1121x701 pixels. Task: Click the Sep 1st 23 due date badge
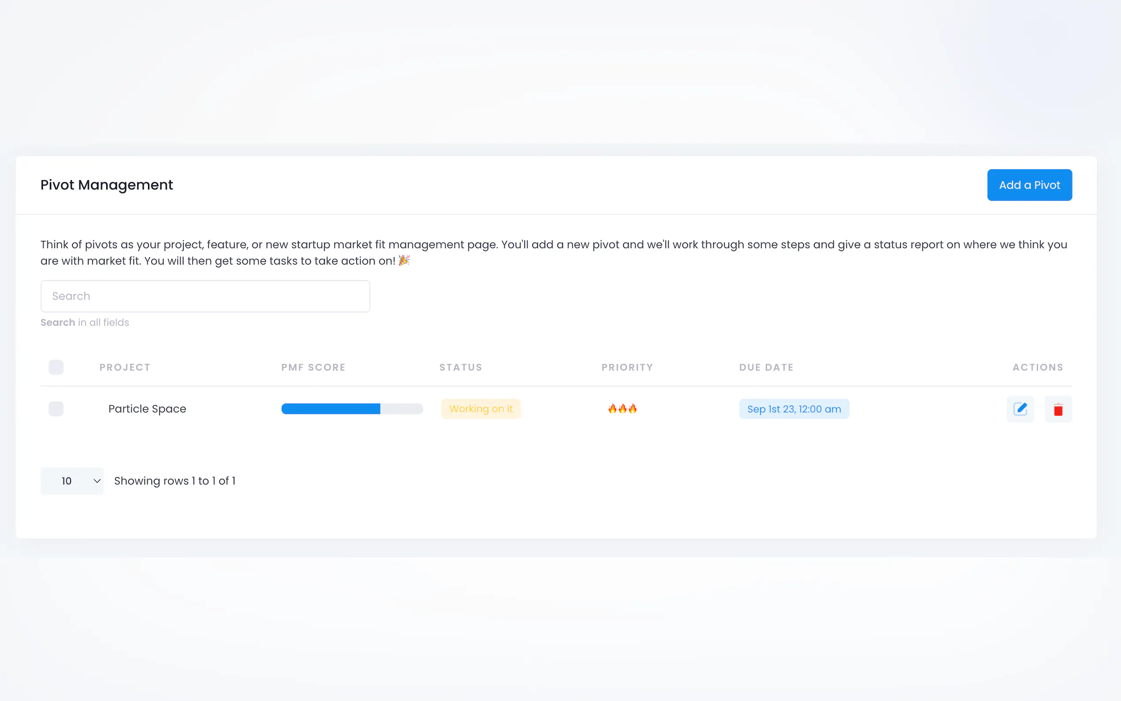[x=794, y=409]
